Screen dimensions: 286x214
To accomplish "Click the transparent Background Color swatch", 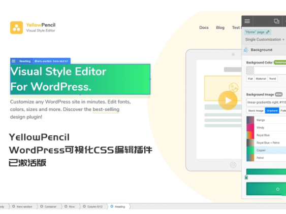I will click(x=250, y=70).
